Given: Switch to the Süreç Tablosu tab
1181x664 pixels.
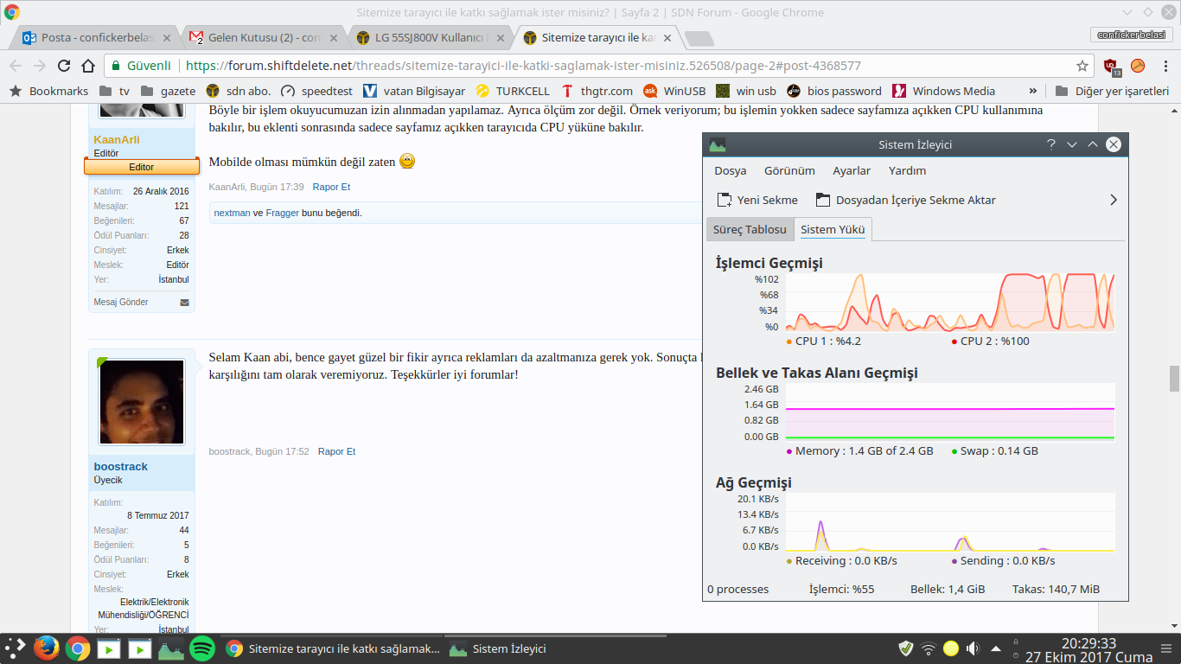Looking at the screenshot, I should pos(750,229).
